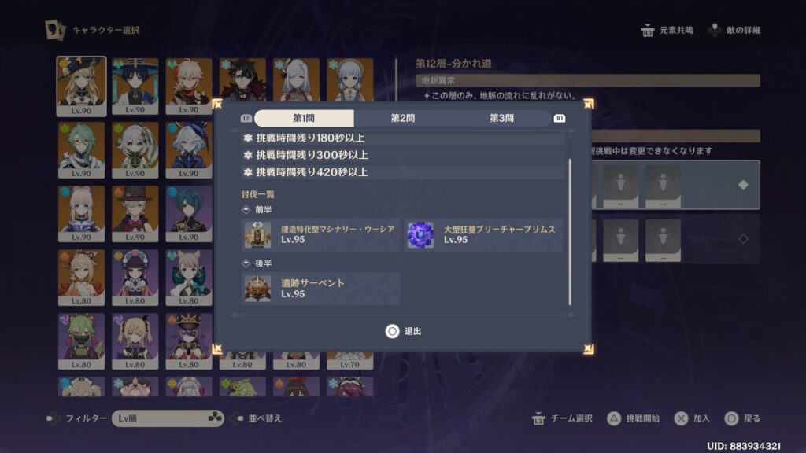Viewport: 806px width, 453px height.
Task: Collapse the 前半 section marker
Action: pos(246,209)
